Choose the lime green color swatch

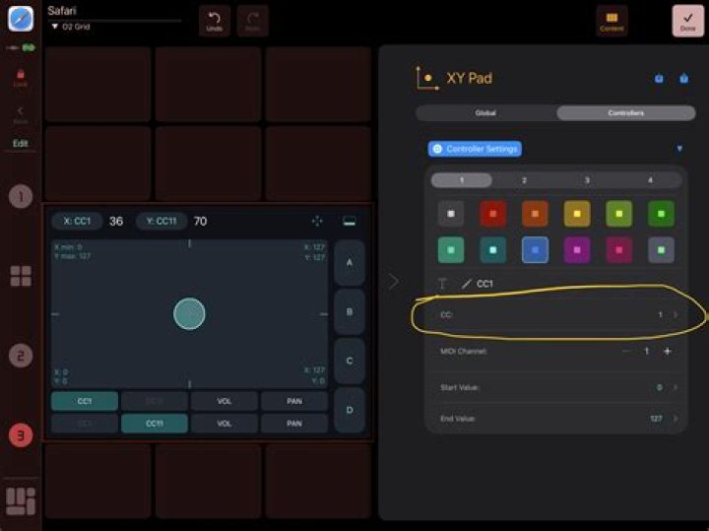(x=619, y=214)
